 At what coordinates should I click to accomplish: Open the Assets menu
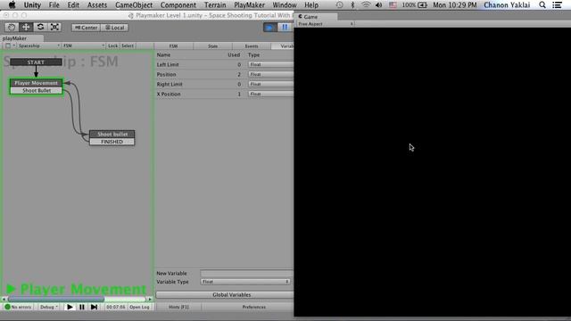97,5
